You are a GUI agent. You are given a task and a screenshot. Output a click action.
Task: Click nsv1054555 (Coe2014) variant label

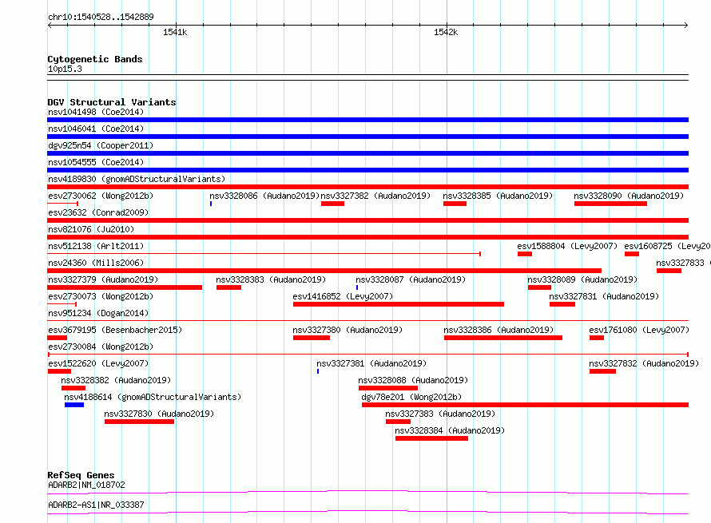click(x=96, y=162)
